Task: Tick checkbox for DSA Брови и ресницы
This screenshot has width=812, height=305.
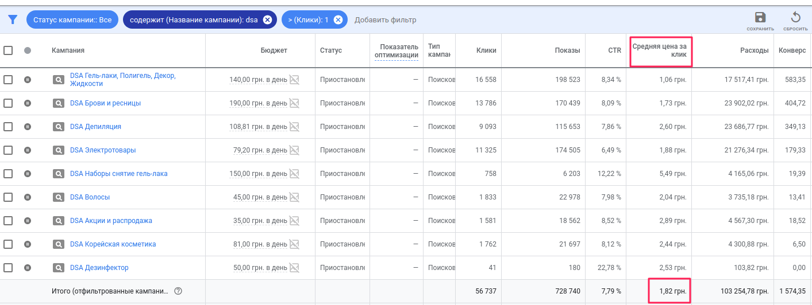Action: pyautogui.click(x=8, y=103)
